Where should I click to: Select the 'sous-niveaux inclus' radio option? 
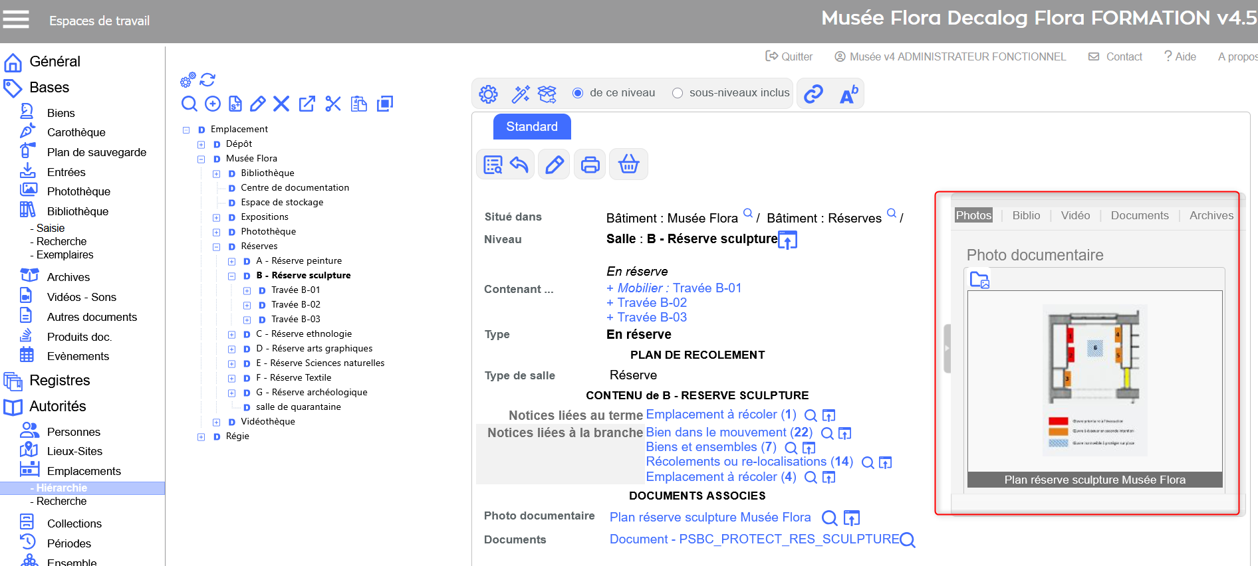[678, 93]
